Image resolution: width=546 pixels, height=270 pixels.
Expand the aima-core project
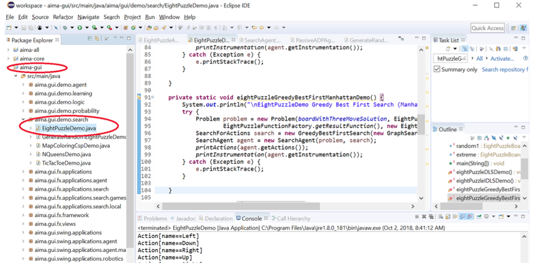pos(9,59)
